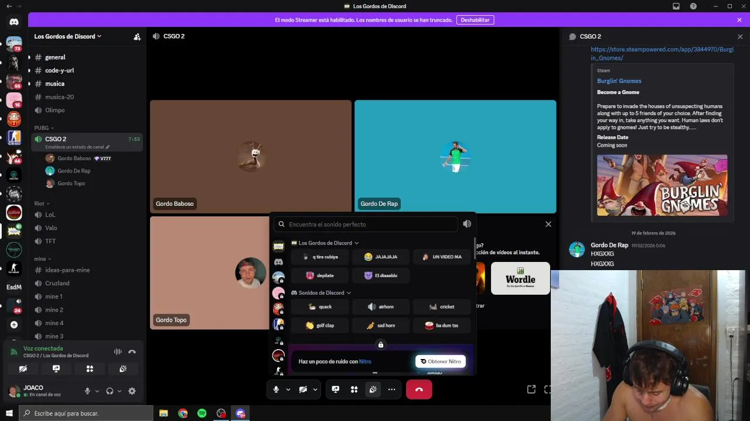
Task: Open camera options arrow in call bar
Action: 315,389
